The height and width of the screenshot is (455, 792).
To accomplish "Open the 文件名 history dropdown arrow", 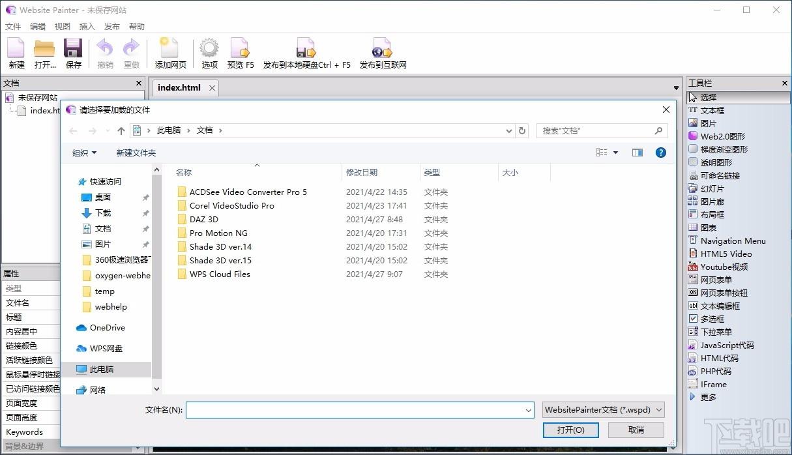I will coord(528,410).
